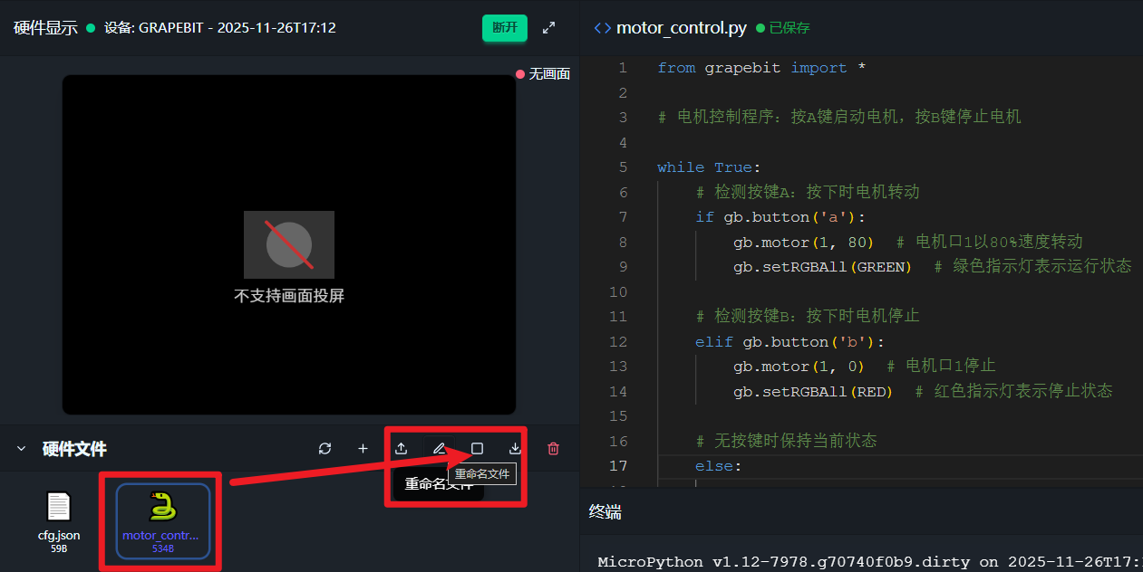Click the 已保存 saved status label
The height and width of the screenshot is (572, 1143).
pyautogui.click(x=789, y=28)
